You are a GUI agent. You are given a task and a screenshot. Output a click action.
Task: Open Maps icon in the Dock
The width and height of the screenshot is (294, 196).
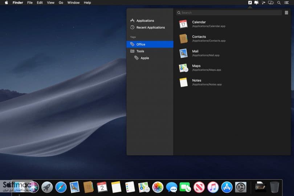pos(144,187)
